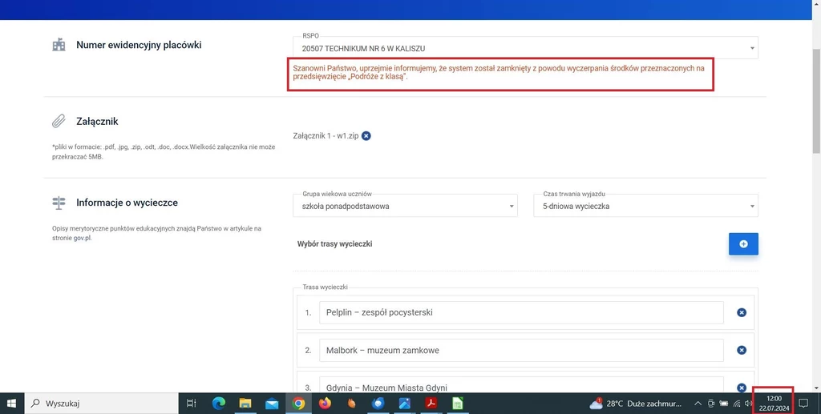
Task: Click the Informacje o wycieczce heading
Action: point(127,203)
